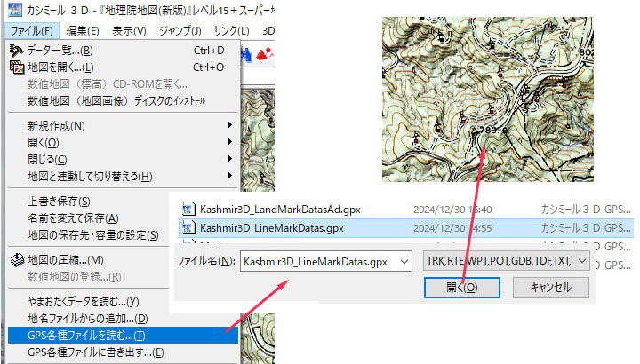Select GPS各種ファイルを読む menu entry
Image resolution: width=640 pixels, height=364 pixels.
click(87, 336)
